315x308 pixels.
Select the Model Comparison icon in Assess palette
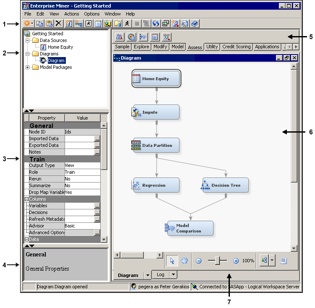coord(143,37)
